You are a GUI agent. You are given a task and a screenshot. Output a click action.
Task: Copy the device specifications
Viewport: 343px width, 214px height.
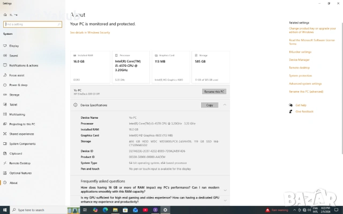210,105
